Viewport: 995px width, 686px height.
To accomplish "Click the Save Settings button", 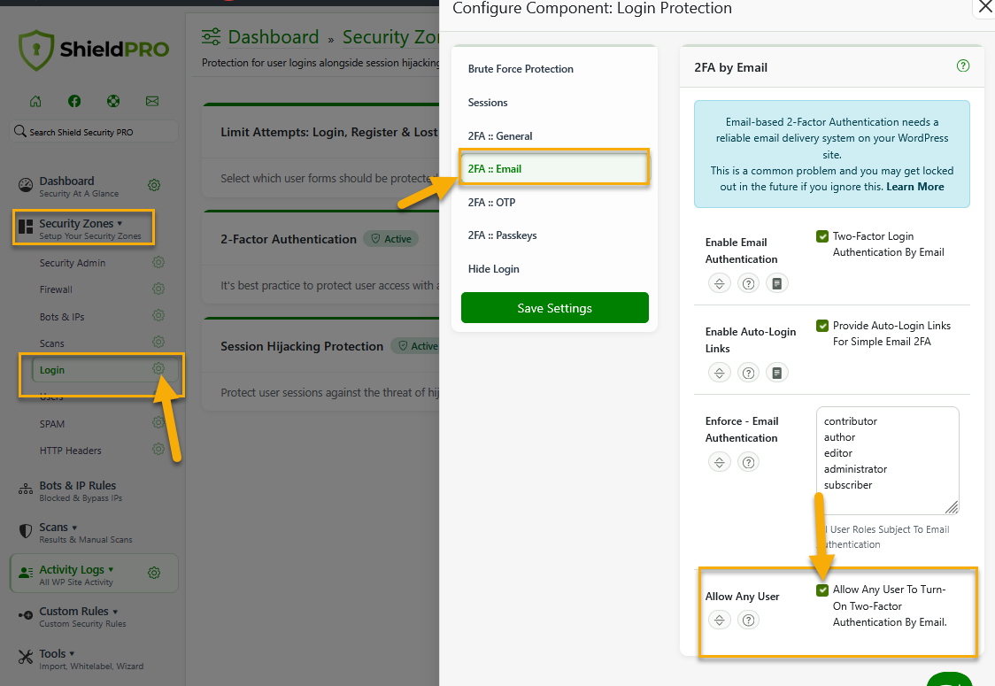I will pos(555,308).
